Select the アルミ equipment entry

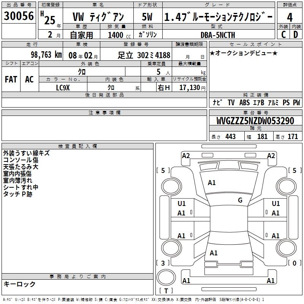click(x=273, y=102)
